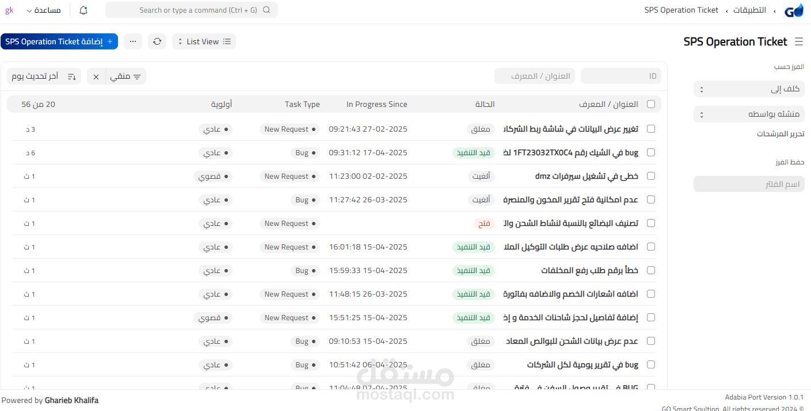Click timestamp 16:01:18 15-04-2025
The image size is (811, 411).
pos(368,247)
